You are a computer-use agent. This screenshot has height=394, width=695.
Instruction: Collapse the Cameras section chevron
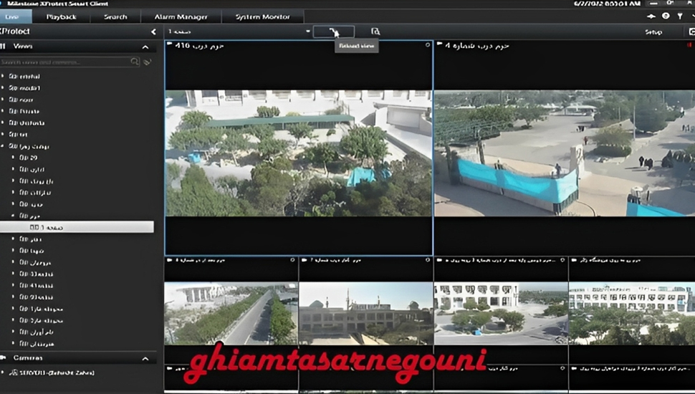[145, 357]
